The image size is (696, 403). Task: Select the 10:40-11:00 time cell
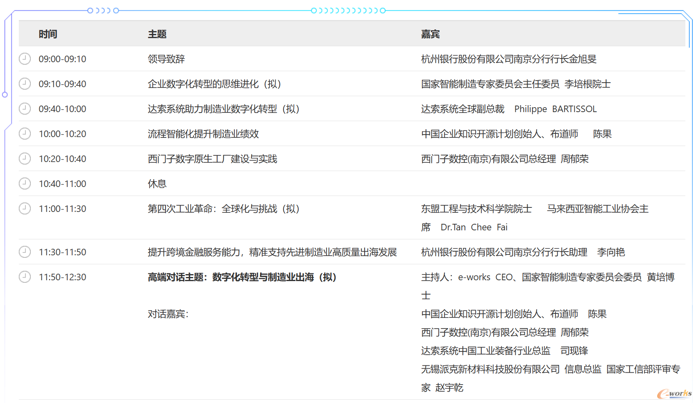point(63,184)
